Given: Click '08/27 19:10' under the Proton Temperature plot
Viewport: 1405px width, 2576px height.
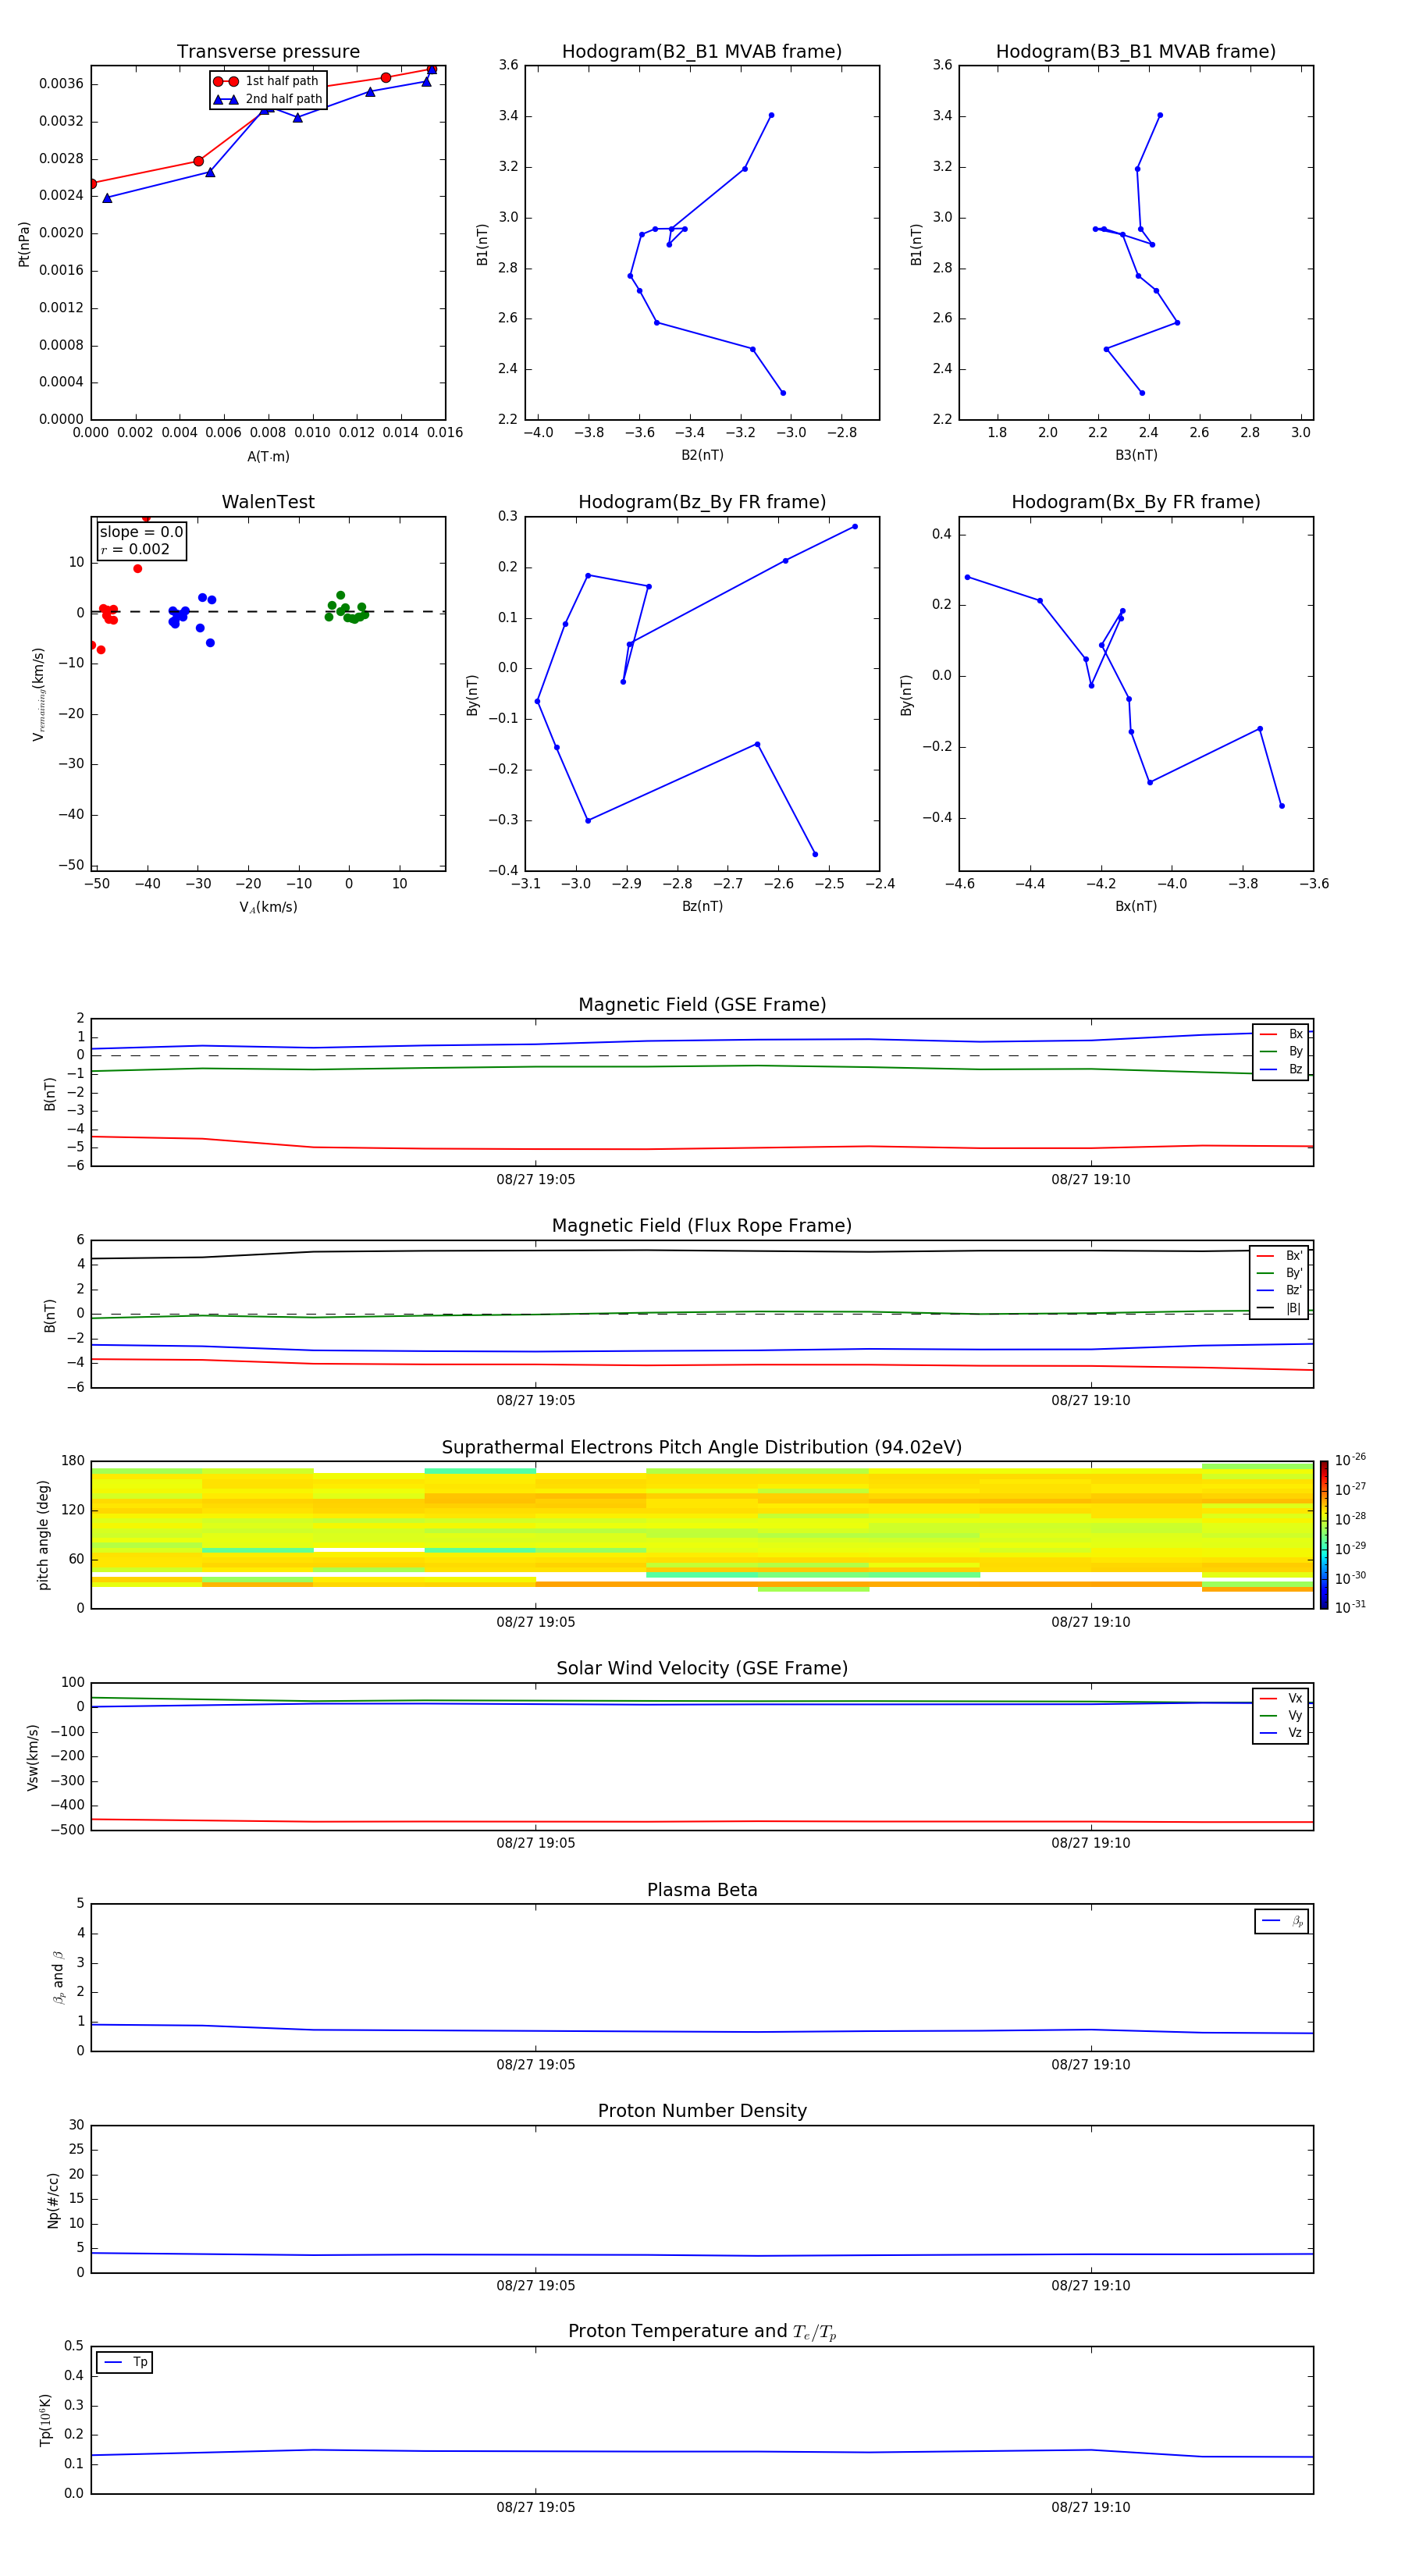Looking at the screenshot, I should (x=1091, y=2507).
